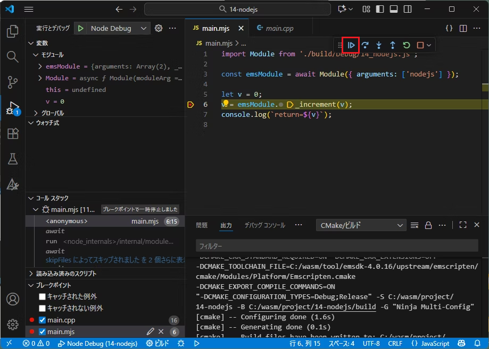Click the Continue debug button
This screenshot has width=489, height=349.
click(x=351, y=45)
